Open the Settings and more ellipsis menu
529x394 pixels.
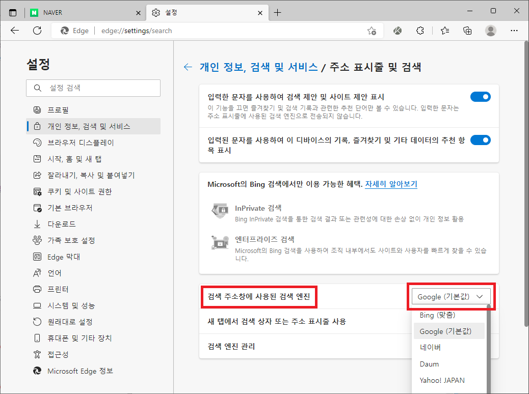click(x=514, y=31)
